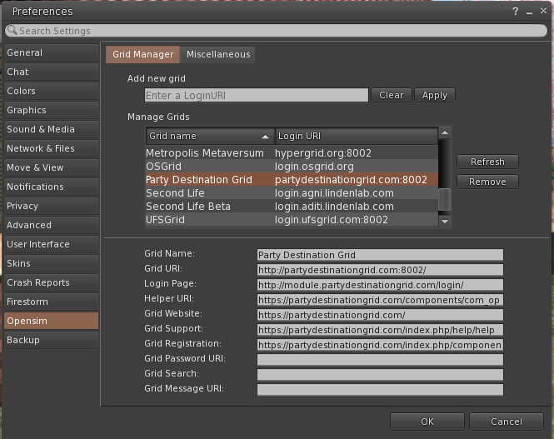
Task: Select the Party Destination Grid row
Action: [292, 180]
